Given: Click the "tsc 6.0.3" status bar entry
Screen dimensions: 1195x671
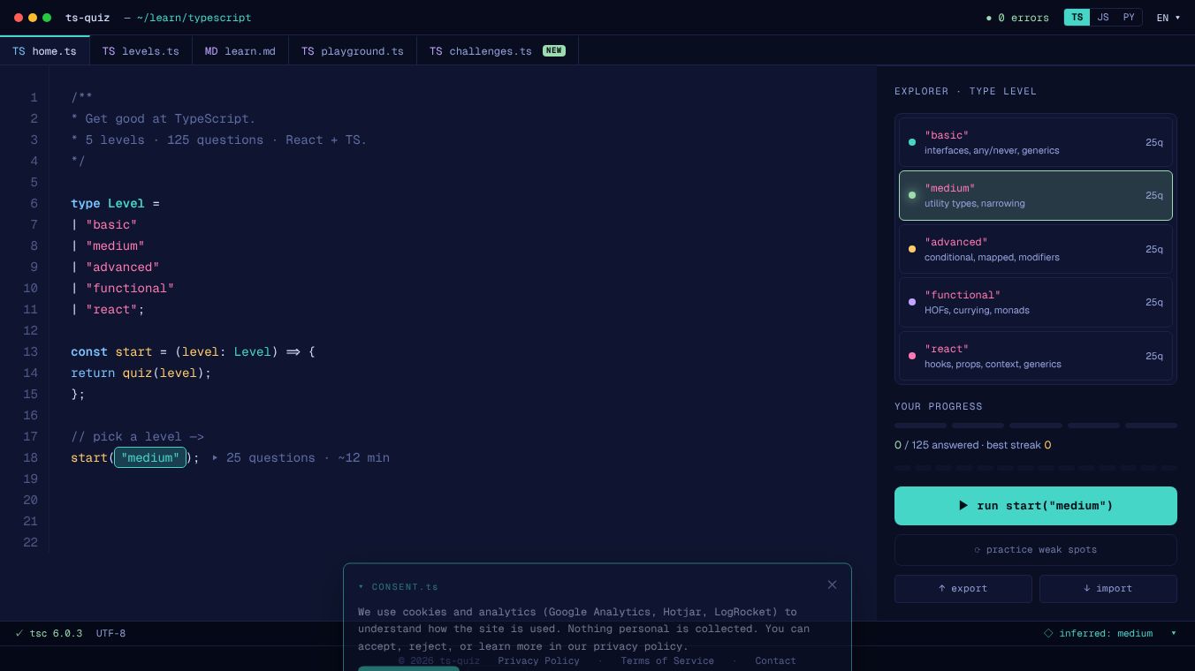Looking at the screenshot, I should (49, 633).
